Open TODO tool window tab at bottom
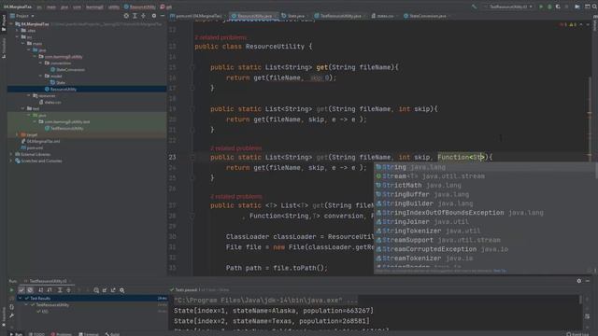The image size is (598, 336). (36, 334)
